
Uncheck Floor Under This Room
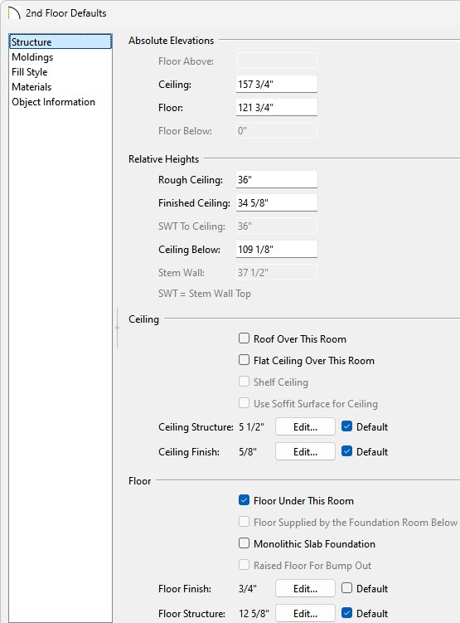tap(244, 500)
